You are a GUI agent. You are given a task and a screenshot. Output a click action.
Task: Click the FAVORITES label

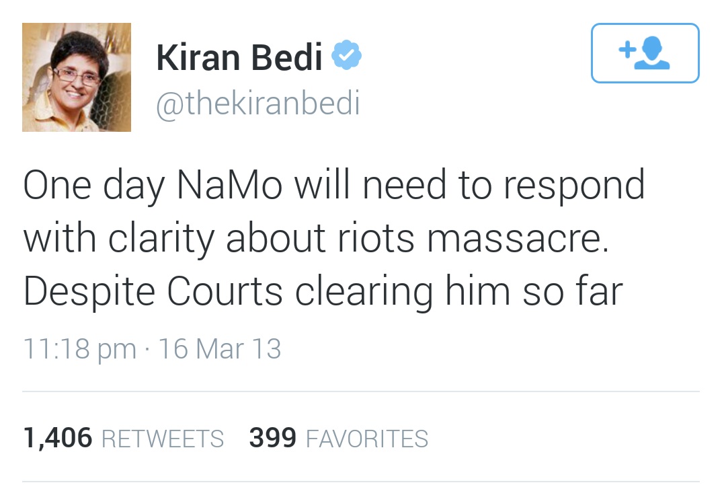(x=366, y=438)
